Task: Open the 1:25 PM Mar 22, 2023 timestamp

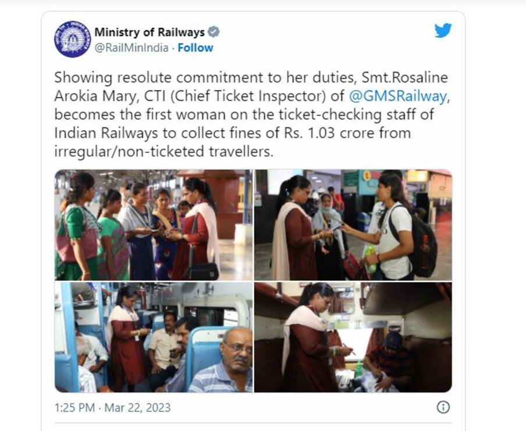Action: click(112, 408)
